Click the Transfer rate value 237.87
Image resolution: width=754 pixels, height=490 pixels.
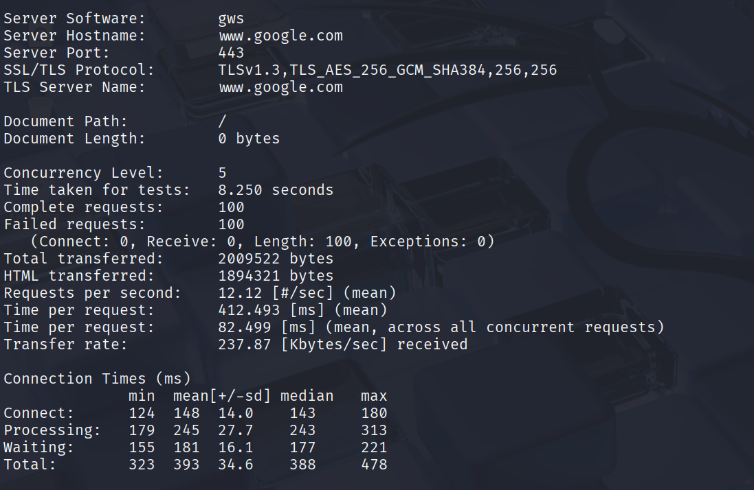[245, 345]
